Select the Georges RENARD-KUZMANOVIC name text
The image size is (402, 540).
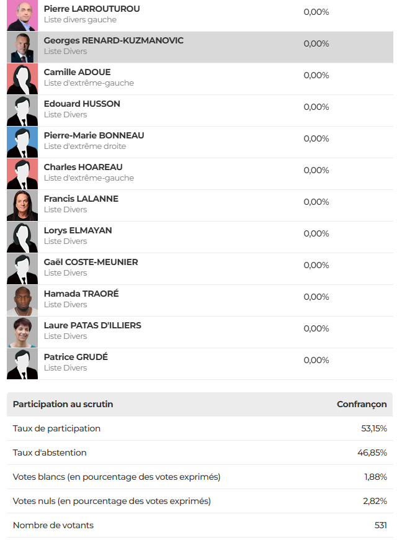(114, 40)
